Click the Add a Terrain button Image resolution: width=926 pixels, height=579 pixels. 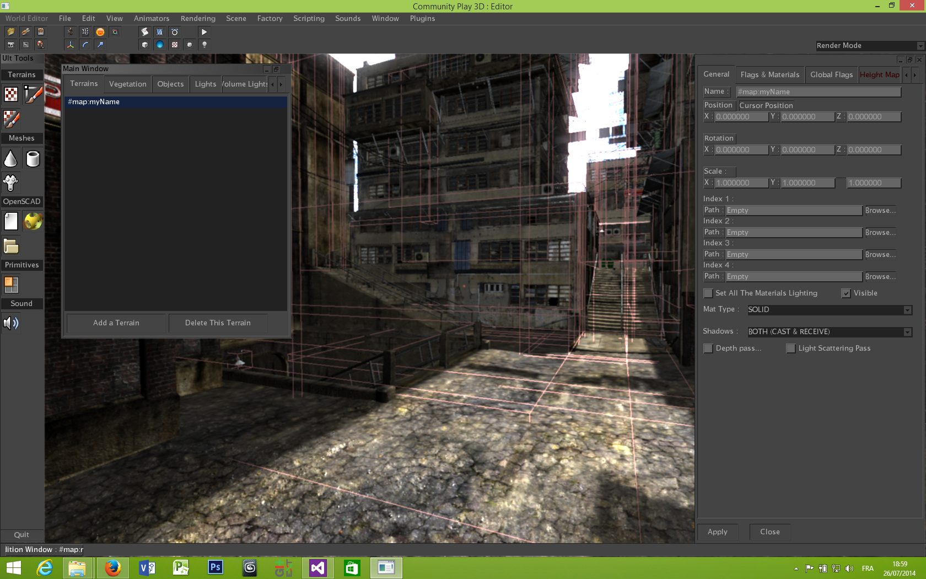(x=116, y=323)
